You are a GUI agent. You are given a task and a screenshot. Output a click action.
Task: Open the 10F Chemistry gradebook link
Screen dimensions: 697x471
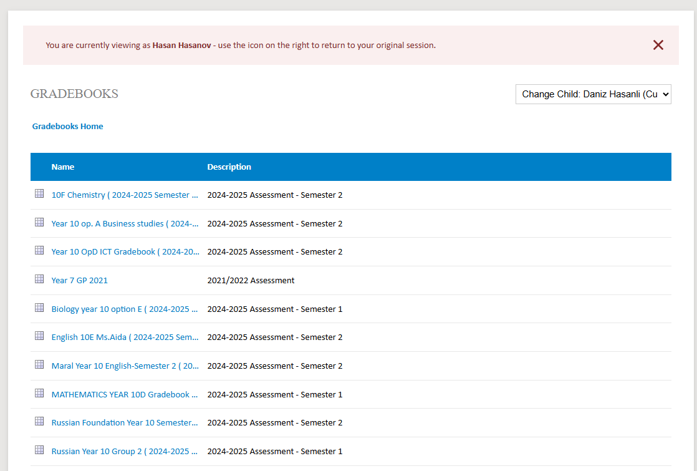coord(125,195)
